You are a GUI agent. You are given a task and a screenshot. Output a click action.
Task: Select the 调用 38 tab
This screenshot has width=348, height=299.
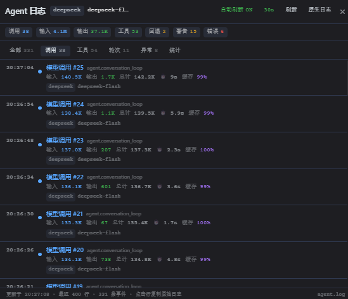[55, 50]
